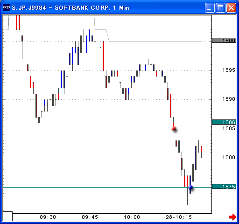Select the 1586 price level label
239x224 pixels.
tap(224, 122)
